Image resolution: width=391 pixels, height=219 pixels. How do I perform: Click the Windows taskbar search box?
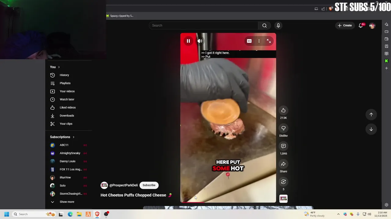pyautogui.click(x=34, y=214)
